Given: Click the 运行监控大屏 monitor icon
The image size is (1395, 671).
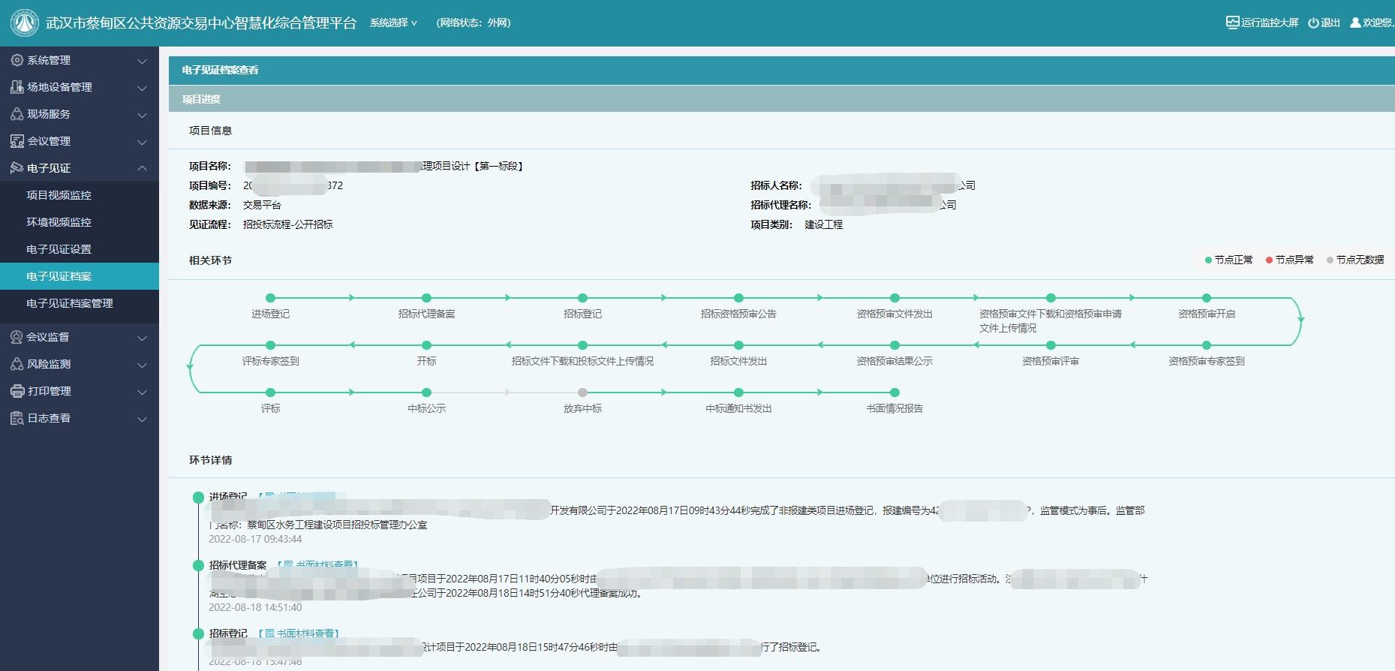Looking at the screenshot, I should pos(1232,23).
